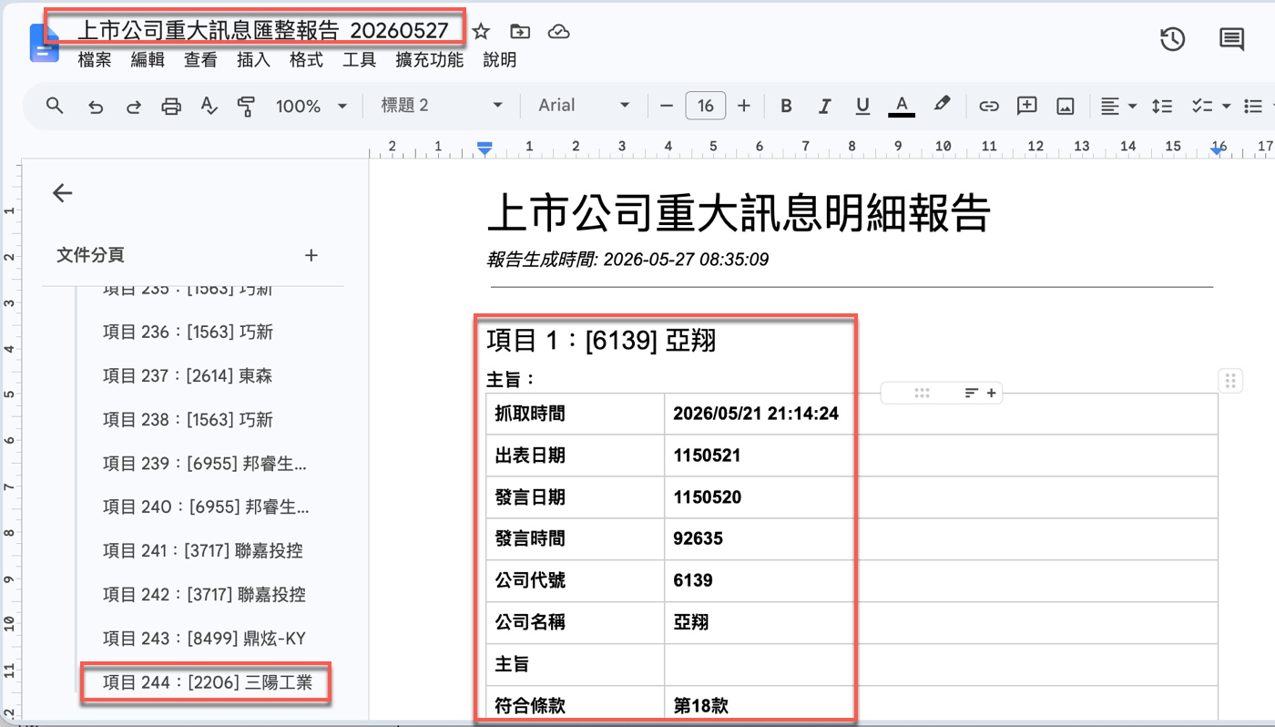
Task: Jump to 項目 244:[2206] 三陽工業
Action: (207, 682)
